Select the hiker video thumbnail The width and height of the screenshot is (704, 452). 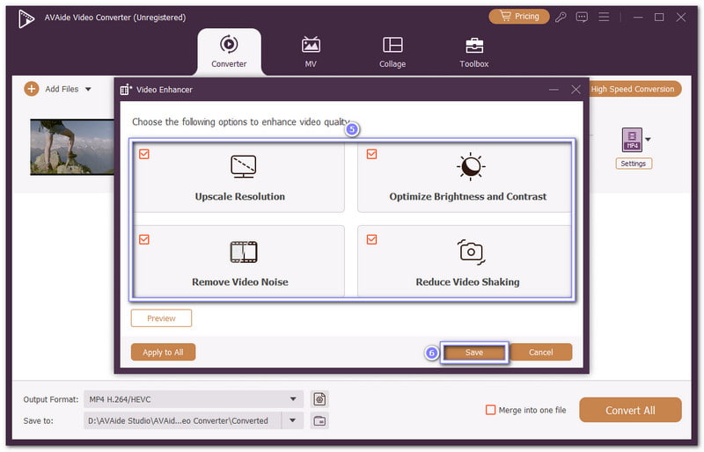tap(72, 147)
